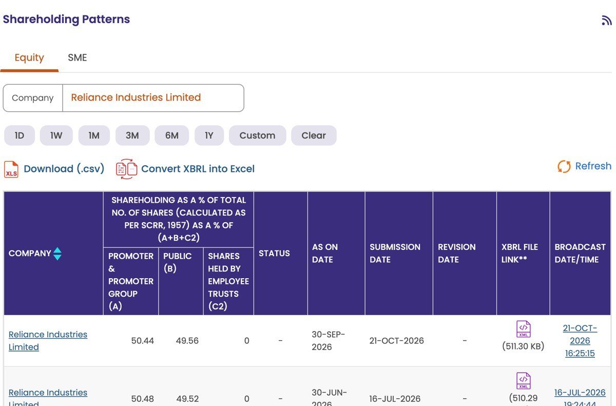
Task: Click the public value 49.52
Action: tap(187, 399)
